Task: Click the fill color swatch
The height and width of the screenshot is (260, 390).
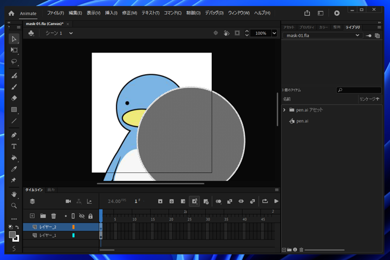Action: [12, 235]
